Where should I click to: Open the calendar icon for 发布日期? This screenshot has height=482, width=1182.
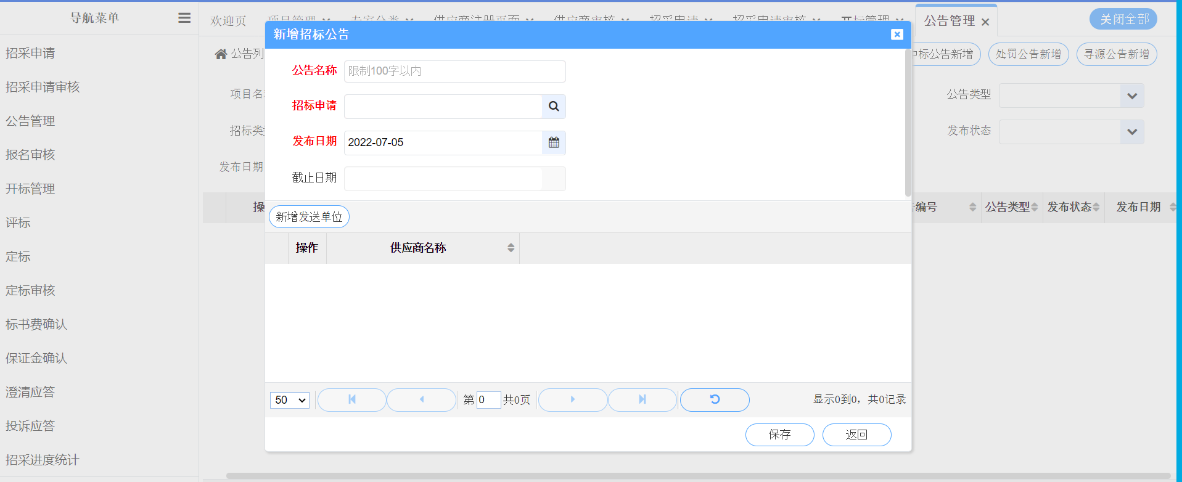pyautogui.click(x=554, y=142)
